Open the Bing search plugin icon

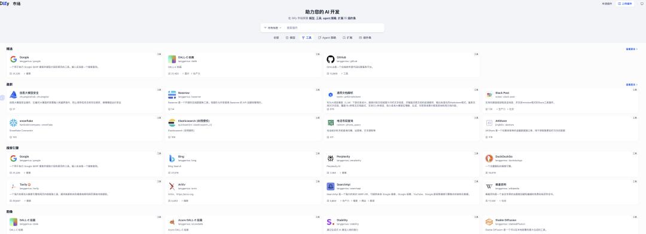tap(172, 158)
